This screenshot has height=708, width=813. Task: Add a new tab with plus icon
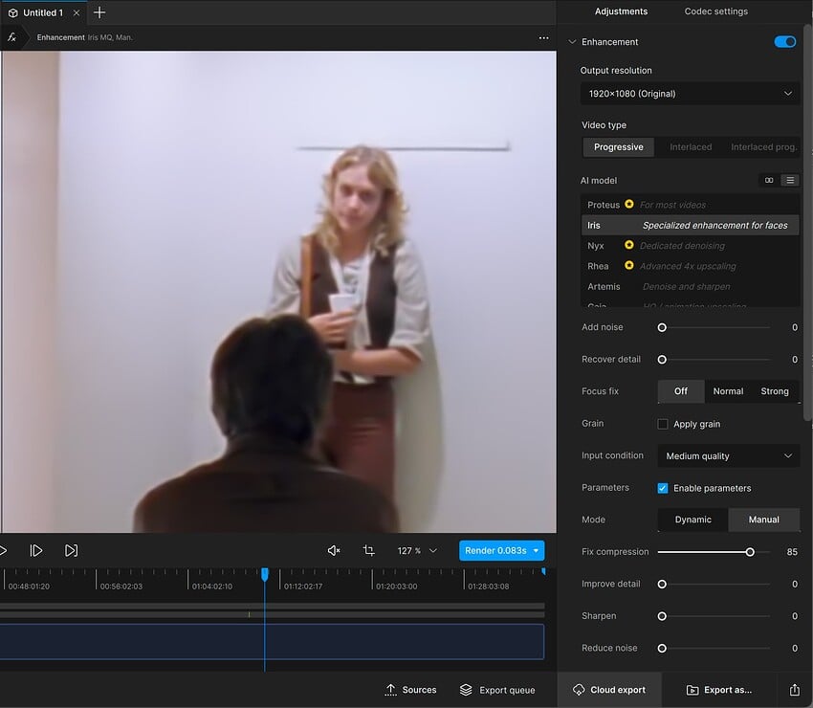pyautogui.click(x=99, y=12)
